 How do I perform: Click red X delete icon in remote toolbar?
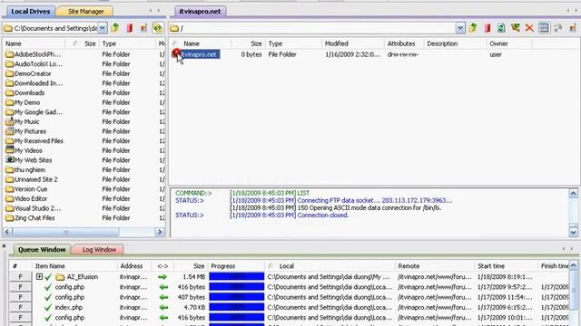coord(529,28)
